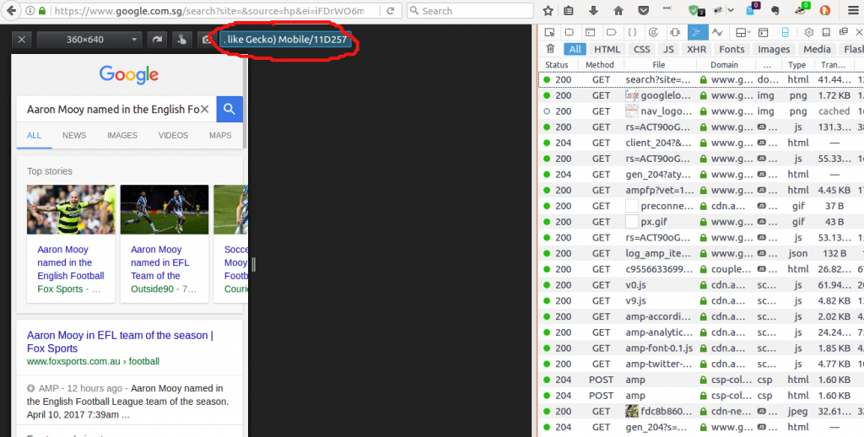864x437 pixels.
Task: Open devtools settings gear
Action: (x=808, y=33)
